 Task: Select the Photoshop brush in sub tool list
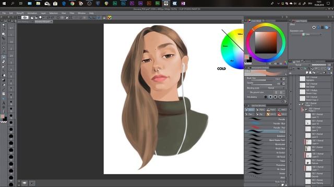[265, 165]
